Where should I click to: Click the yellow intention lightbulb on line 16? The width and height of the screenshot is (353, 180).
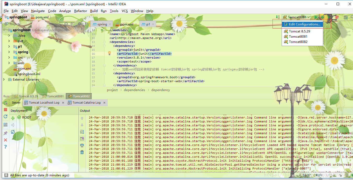110,53
